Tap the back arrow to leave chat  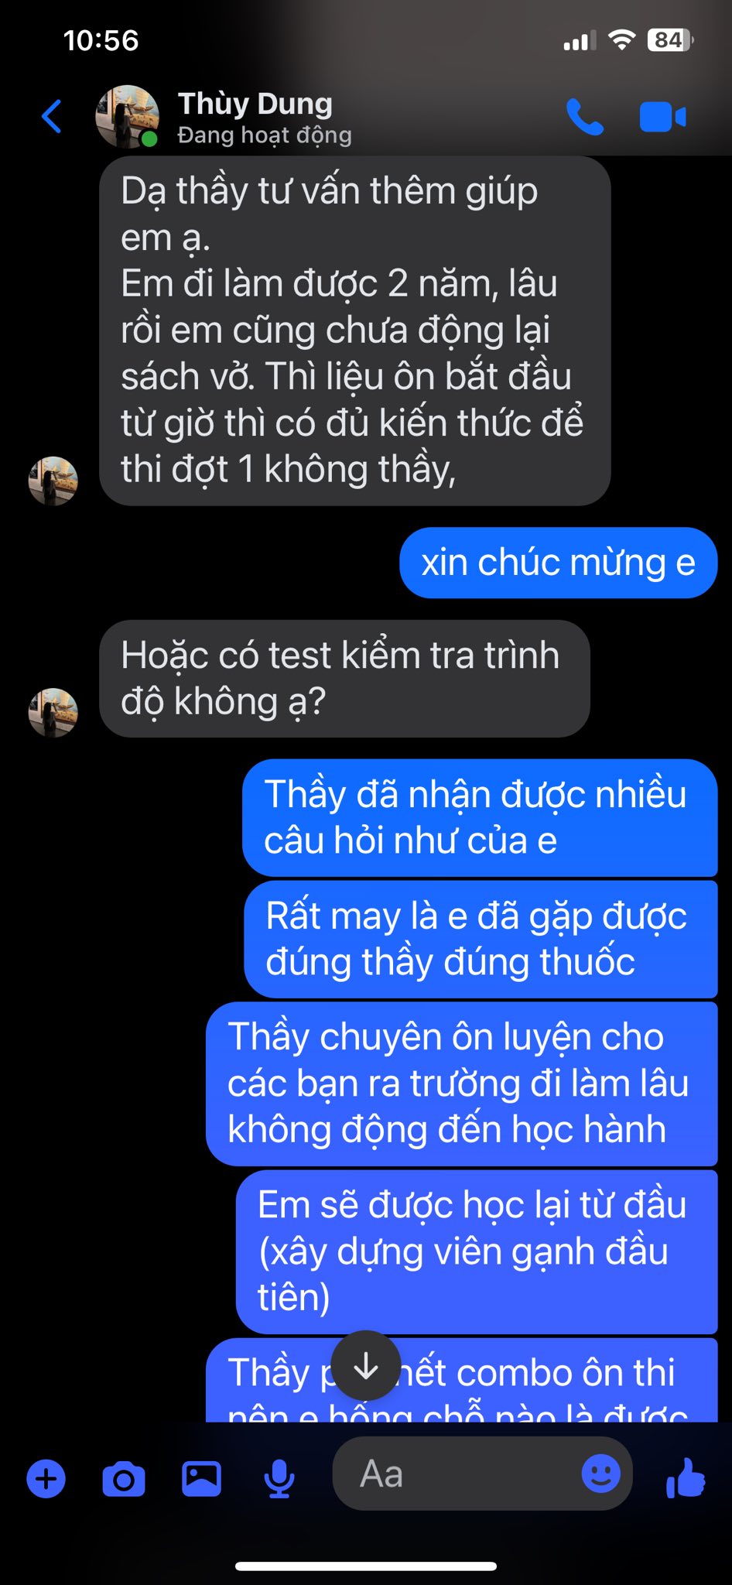(x=51, y=117)
